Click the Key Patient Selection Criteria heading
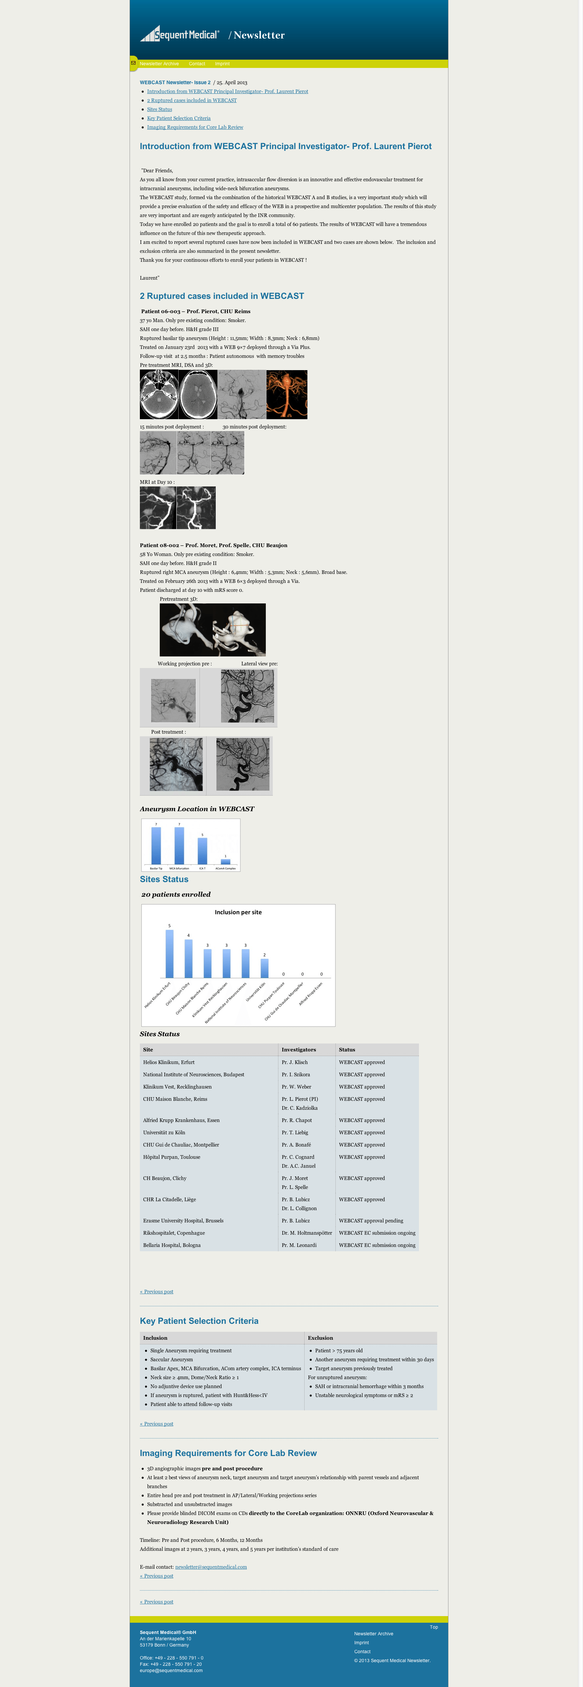 click(199, 1321)
